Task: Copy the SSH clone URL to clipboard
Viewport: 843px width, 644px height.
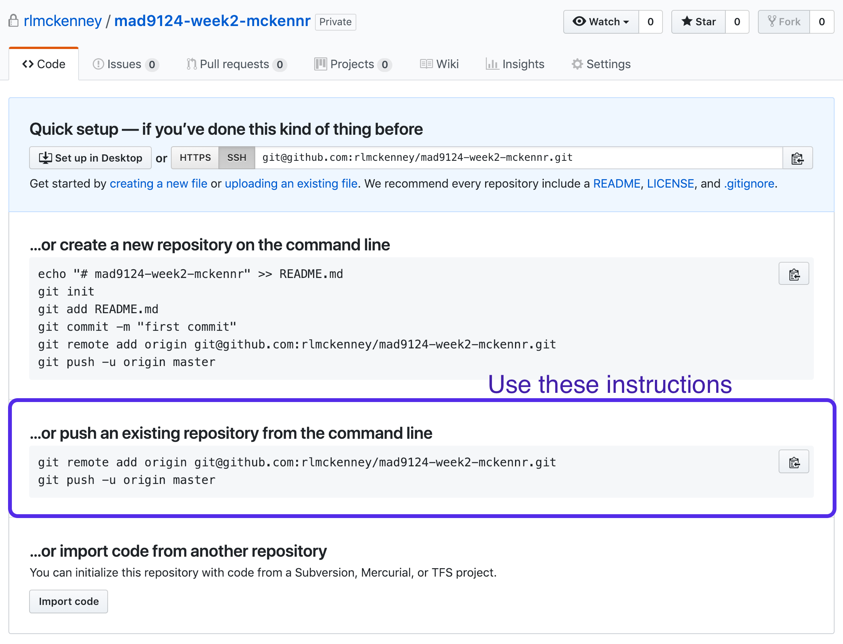Action: click(797, 158)
